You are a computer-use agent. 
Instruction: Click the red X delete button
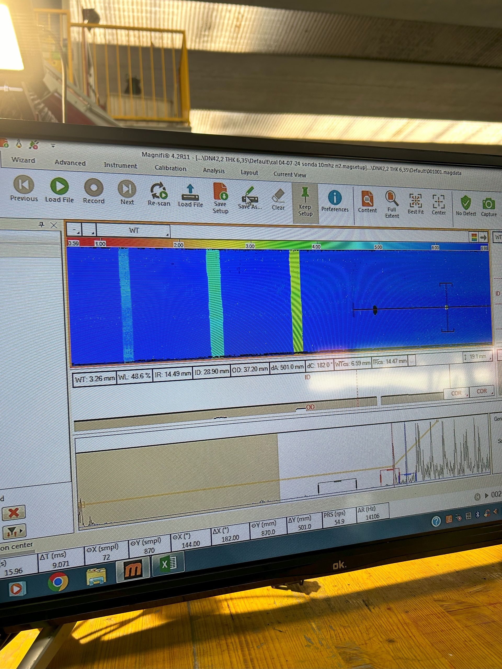click(x=14, y=512)
